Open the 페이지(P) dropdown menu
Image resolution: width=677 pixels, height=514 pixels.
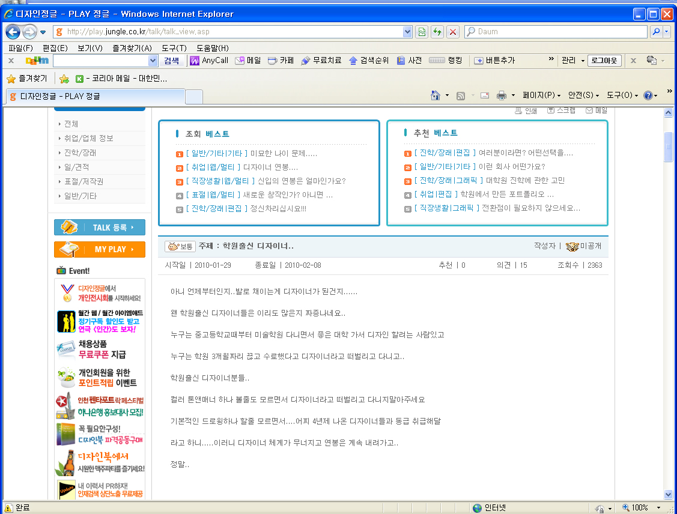[541, 95]
